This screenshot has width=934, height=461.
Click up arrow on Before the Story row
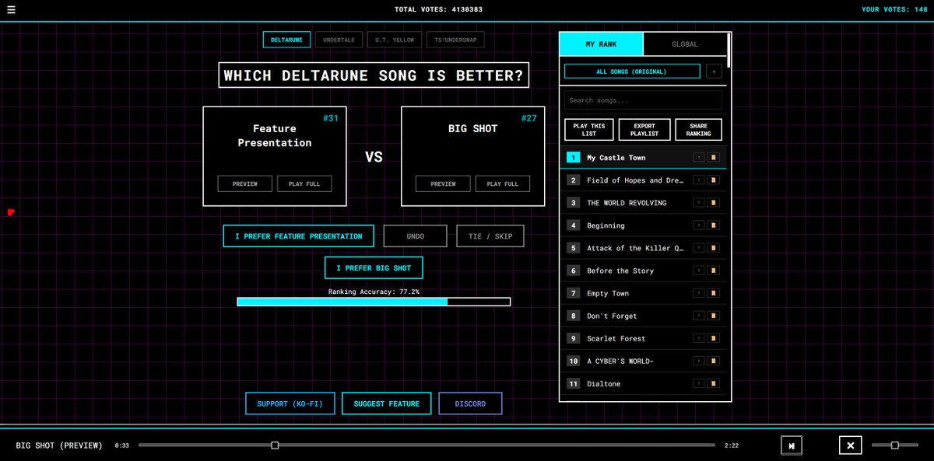(x=699, y=271)
